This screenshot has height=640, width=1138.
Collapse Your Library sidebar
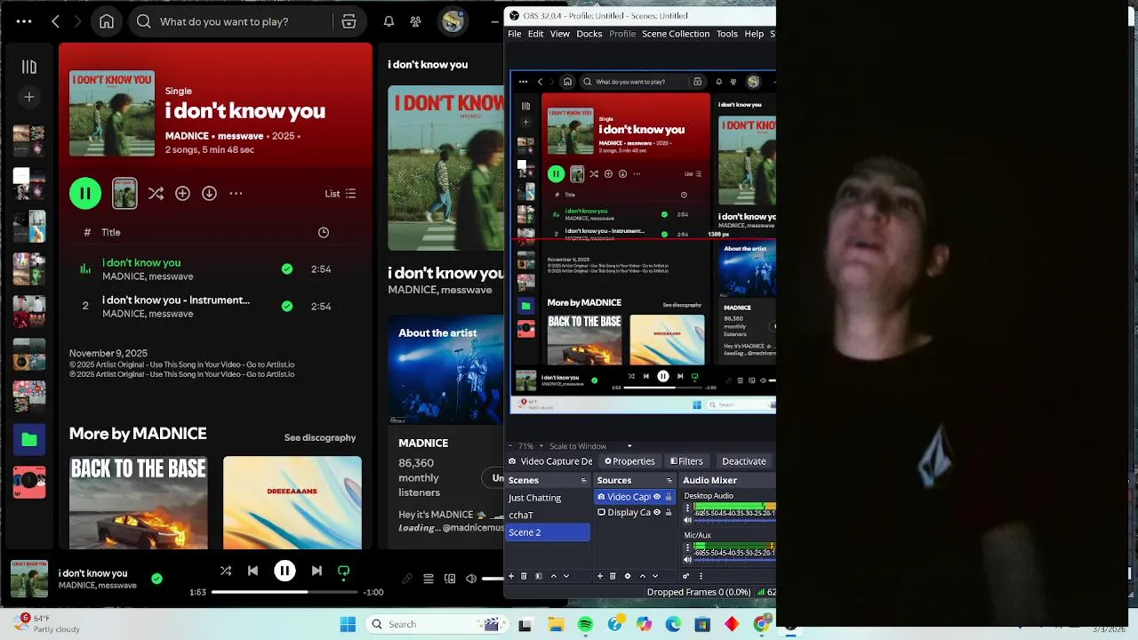tap(29, 67)
